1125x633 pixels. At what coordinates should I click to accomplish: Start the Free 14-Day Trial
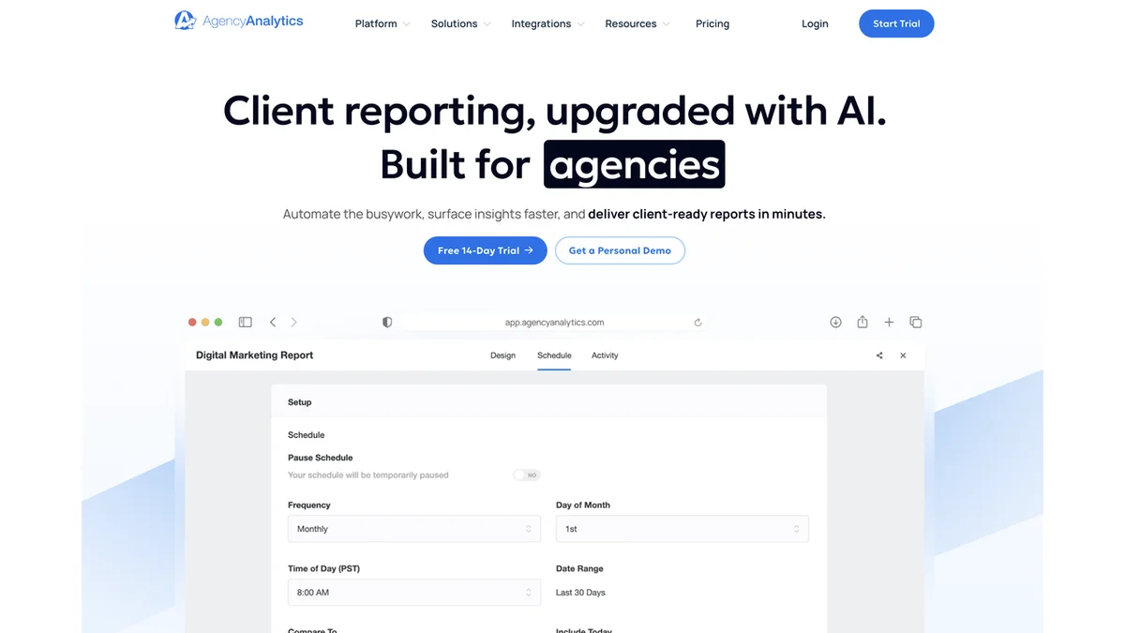pos(485,250)
